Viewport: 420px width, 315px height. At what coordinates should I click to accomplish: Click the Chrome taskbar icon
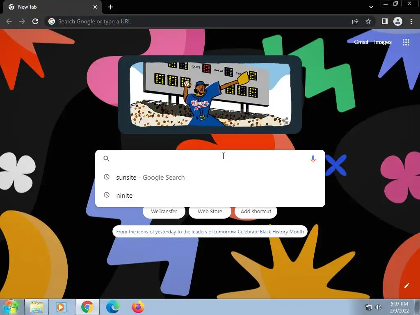[x=87, y=307]
